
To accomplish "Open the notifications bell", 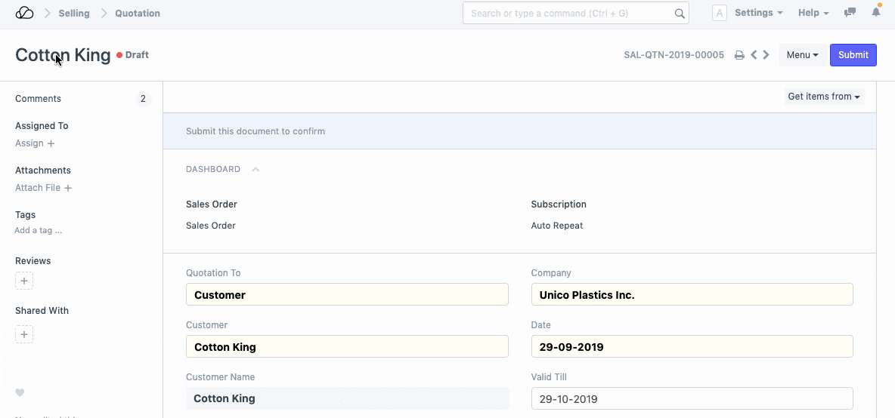I will [x=876, y=13].
